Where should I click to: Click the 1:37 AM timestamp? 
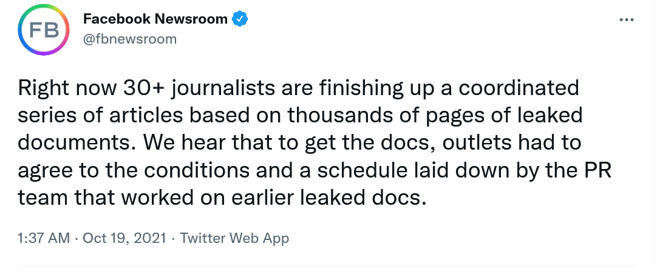pos(44,238)
